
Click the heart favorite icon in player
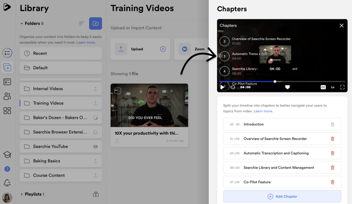pos(288,87)
